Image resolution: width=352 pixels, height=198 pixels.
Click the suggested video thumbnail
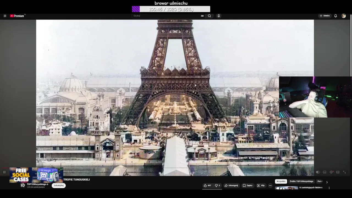tap(286, 188)
